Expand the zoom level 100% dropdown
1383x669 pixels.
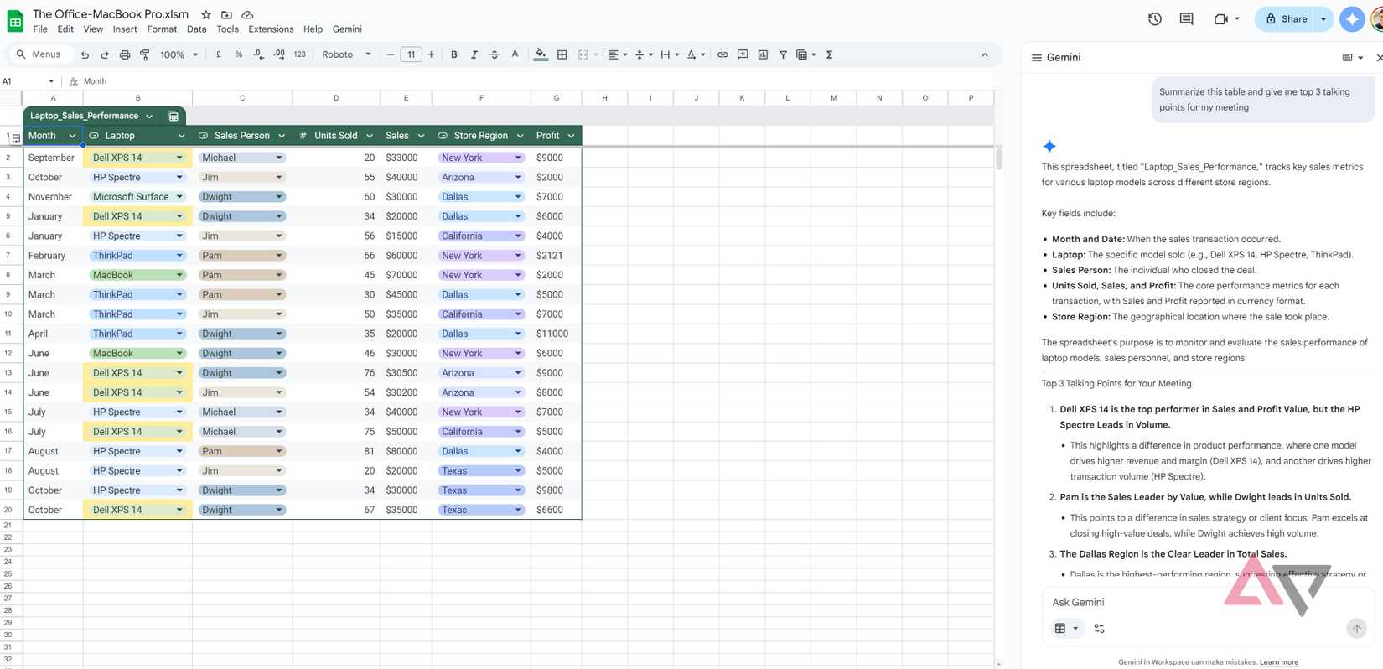pos(179,54)
